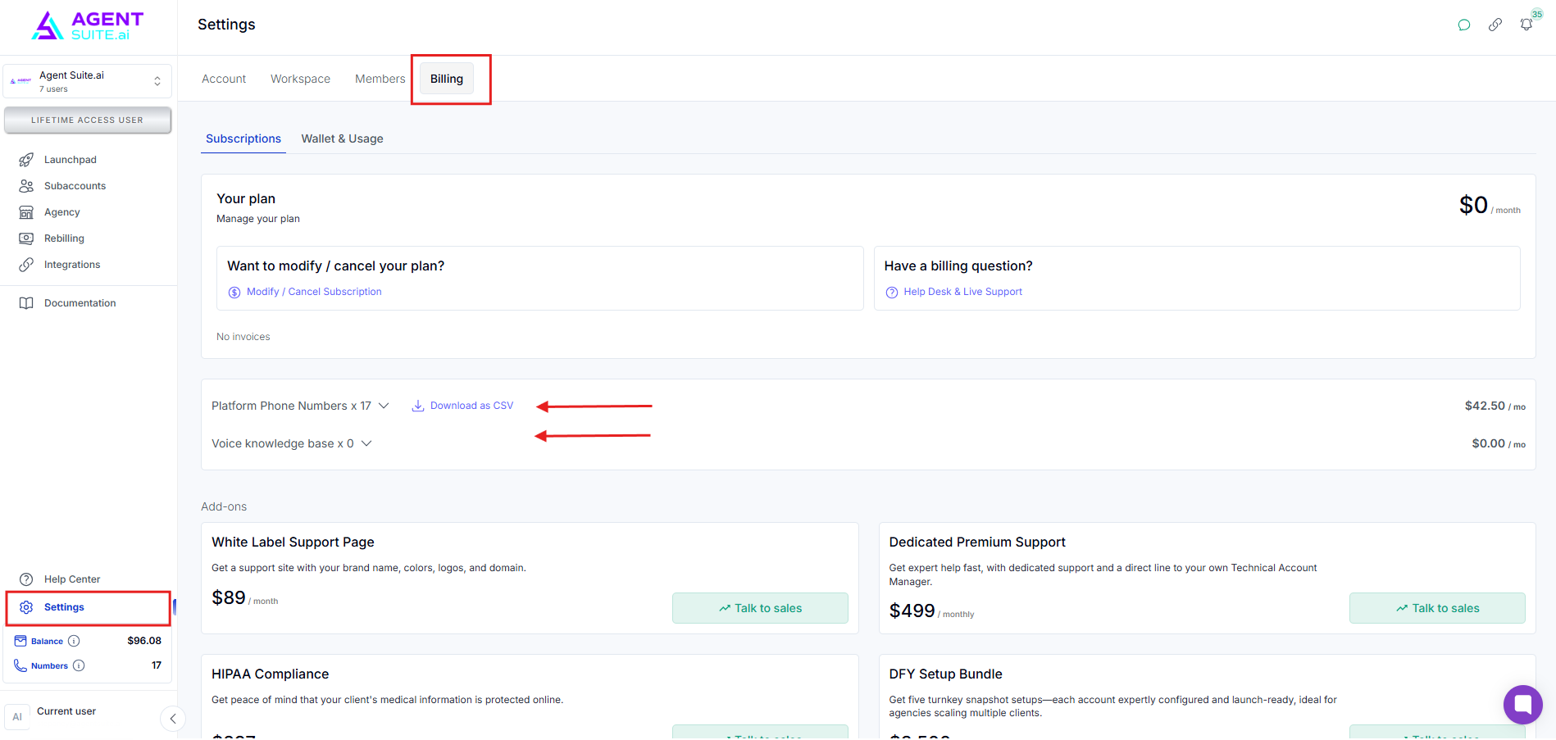Open Help Center in the sidebar
Image resolution: width=1556 pixels, height=740 pixels.
click(x=72, y=579)
